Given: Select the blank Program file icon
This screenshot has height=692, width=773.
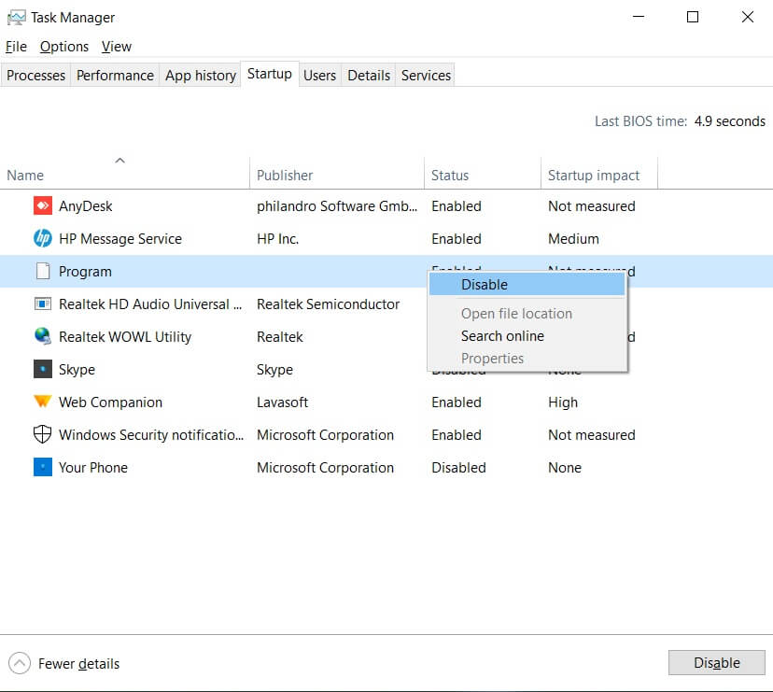Looking at the screenshot, I should tap(43, 272).
